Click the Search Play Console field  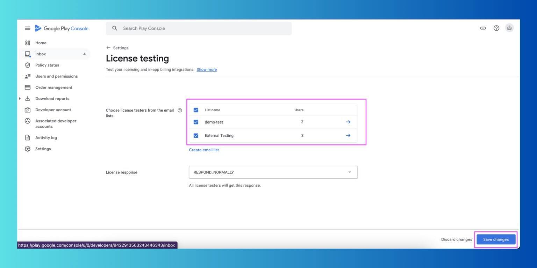pyautogui.click(x=199, y=28)
